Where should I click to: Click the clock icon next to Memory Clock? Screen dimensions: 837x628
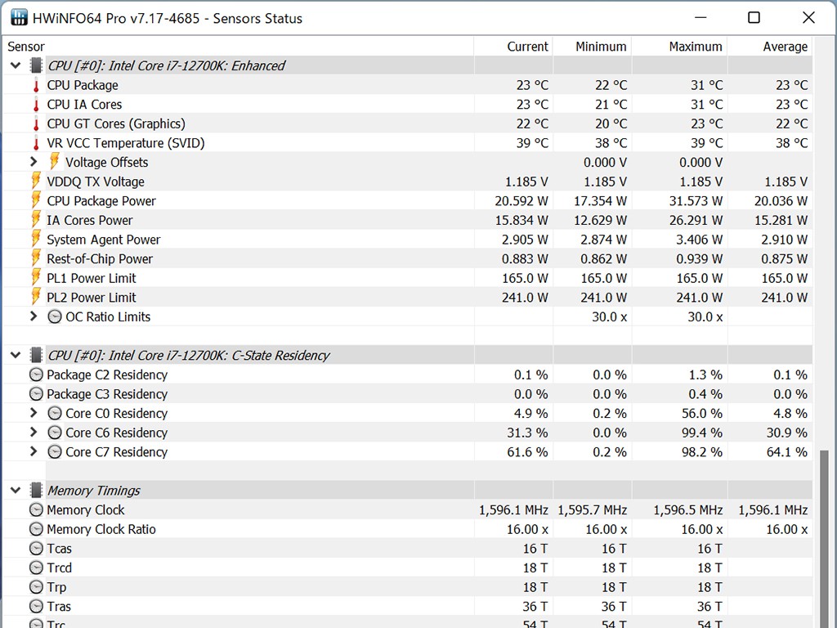tap(36, 509)
